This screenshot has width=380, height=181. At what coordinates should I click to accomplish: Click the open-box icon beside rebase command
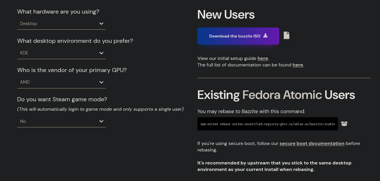tap(344, 124)
